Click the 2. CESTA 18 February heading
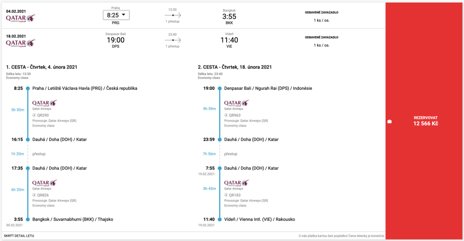464x241 pixels. point(234,67)
